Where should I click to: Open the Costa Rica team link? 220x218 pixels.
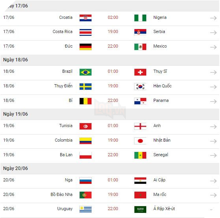click(62, 31)
